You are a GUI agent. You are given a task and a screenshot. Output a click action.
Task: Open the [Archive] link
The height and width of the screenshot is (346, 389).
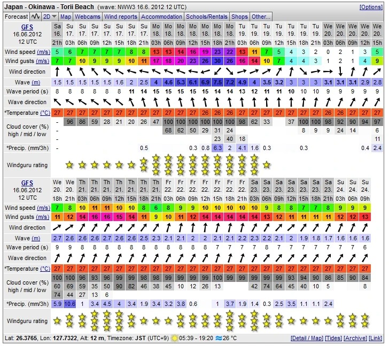tap(355, 338)
